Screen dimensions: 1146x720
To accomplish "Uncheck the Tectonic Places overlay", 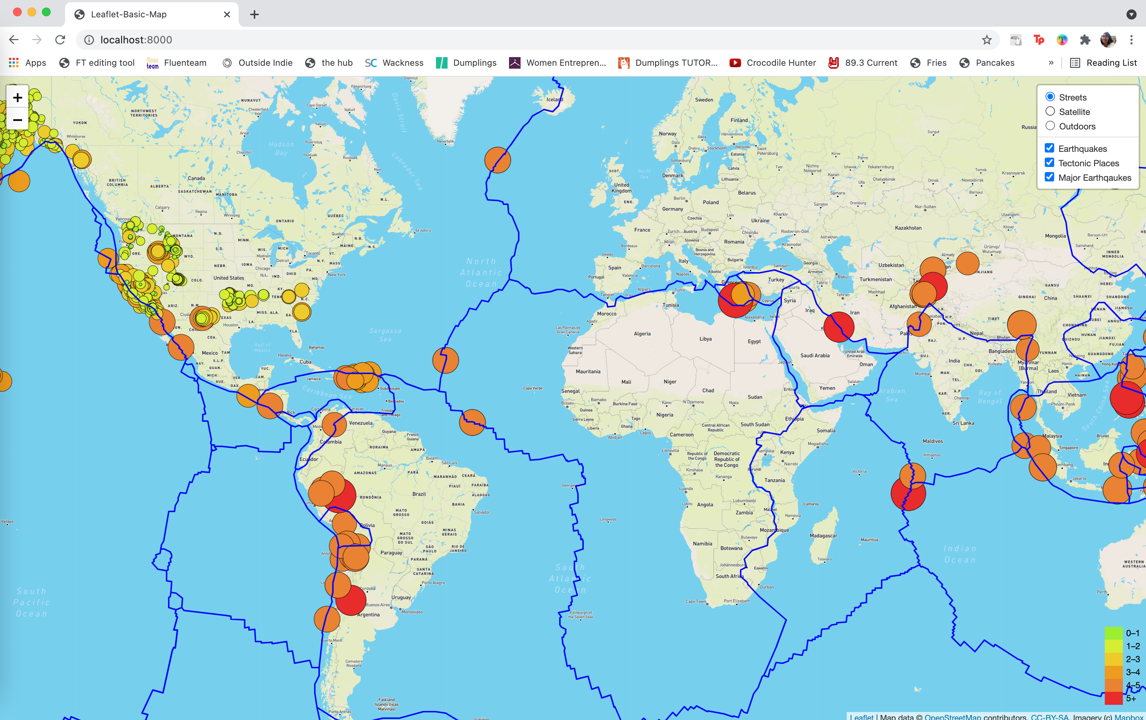I will 1049,163.
